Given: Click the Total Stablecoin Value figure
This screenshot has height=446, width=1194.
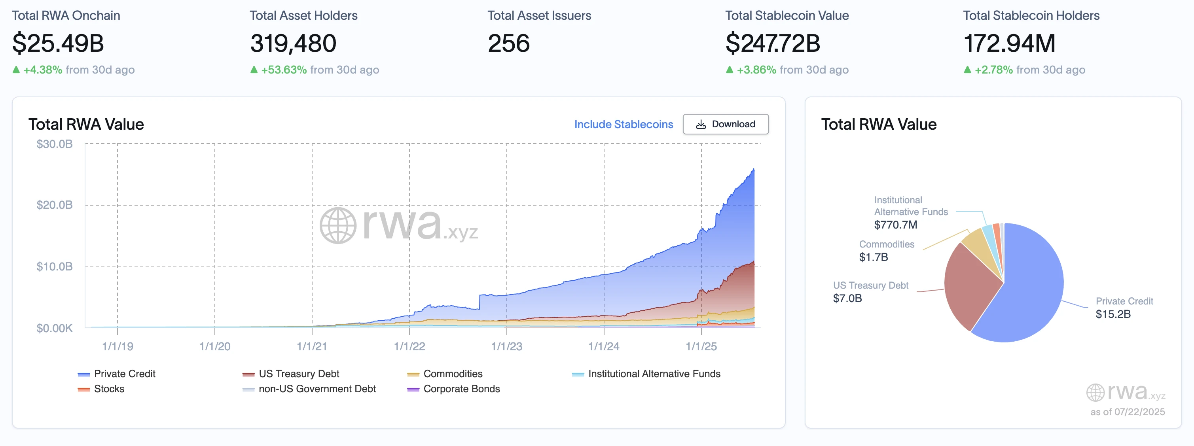Looking at the screenshot, I should coord(773,43).
